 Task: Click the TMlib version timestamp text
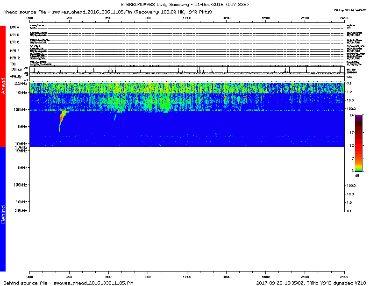(311, 283)
